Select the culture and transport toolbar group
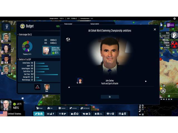This screenshot has height=133, width=178. (x=122, y=114)
